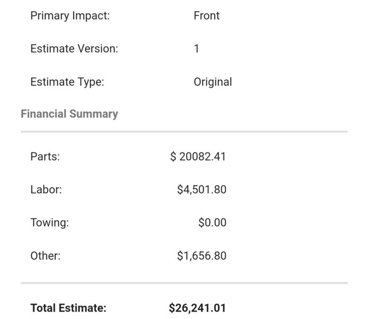Screen dimensions: 368x319
Task: Click the divider line above Total Estimate
Action: (x=184, y=283)
